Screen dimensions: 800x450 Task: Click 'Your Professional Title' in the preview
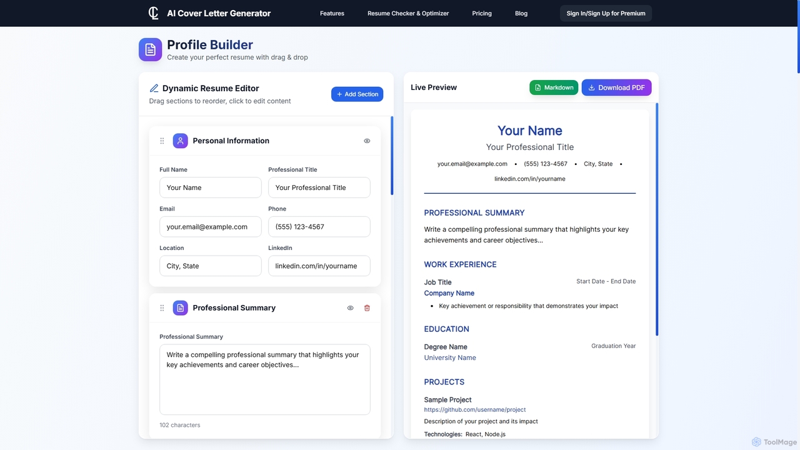(530, 147)
